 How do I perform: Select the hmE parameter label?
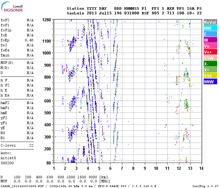(x=4, y=113)
